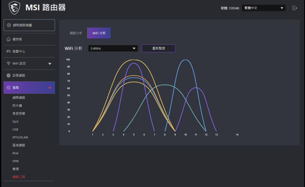Click the 重新整理 refresh button
The width and height of the screenshot is (305, 187).
pyautogui.click(x=158, y=49)
